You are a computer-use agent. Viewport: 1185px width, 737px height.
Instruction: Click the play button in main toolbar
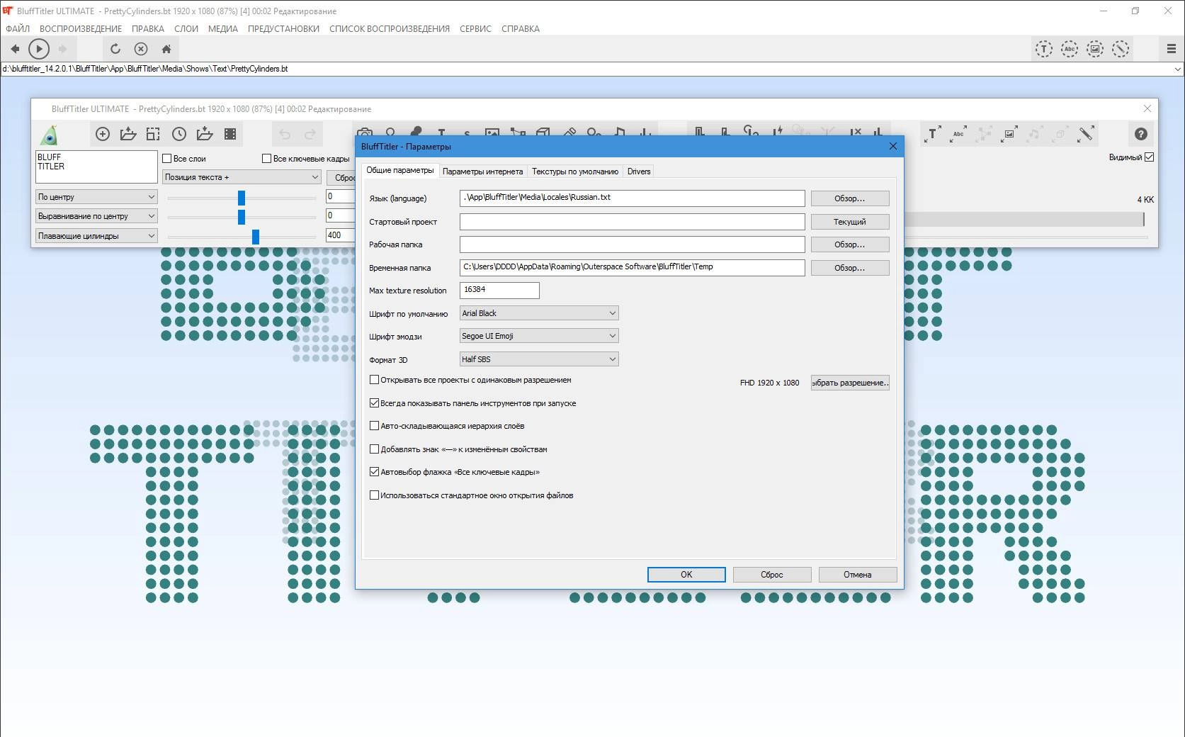click(39, 49)
